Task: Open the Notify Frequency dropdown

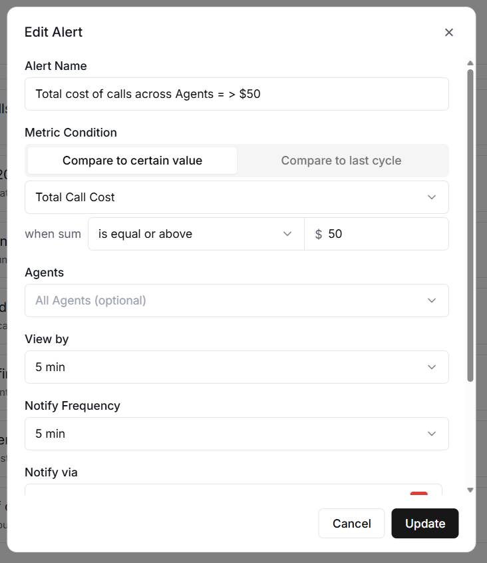Action: pyautogui.click(x=226, y=434)
